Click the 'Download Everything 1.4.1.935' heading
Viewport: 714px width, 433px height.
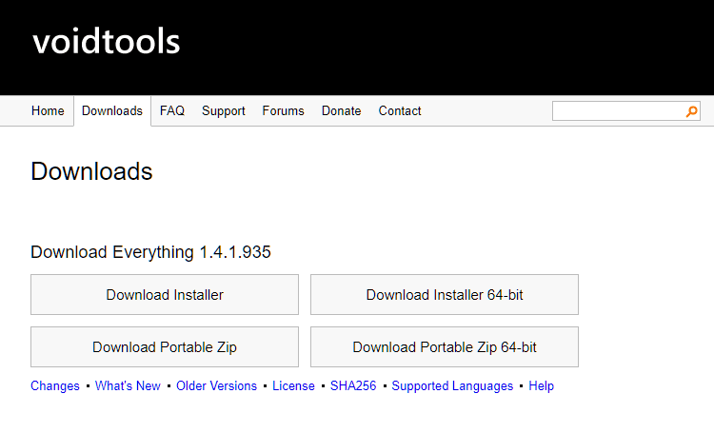click(x=150, y=252)
